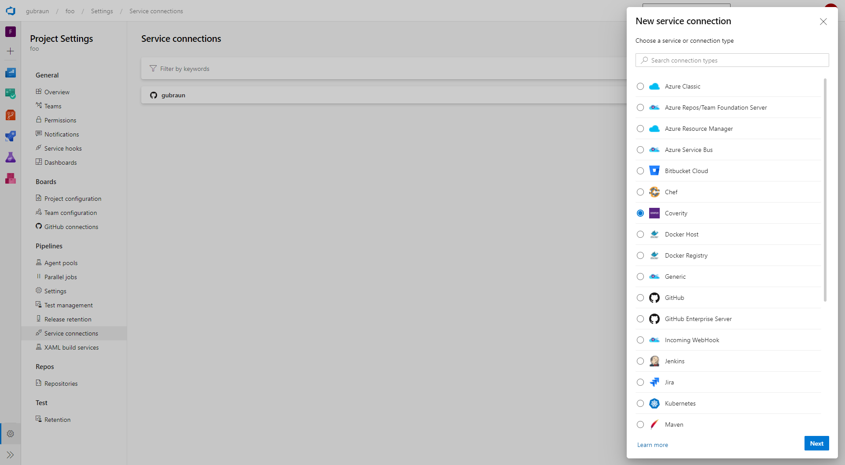Open Repos icon in left rail
Screen dimensions: 845x465
coord(11,115)
